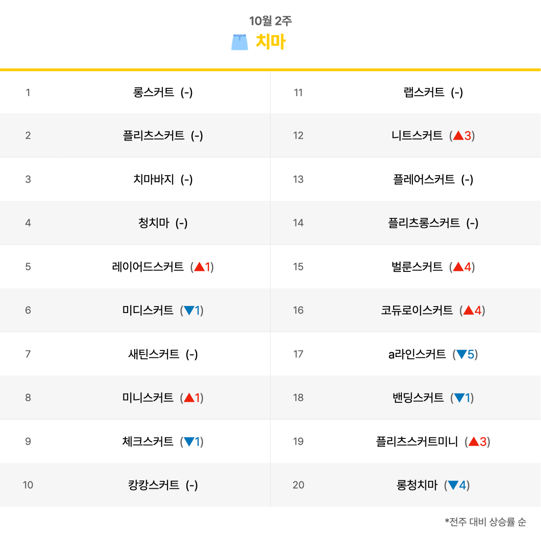Click the red up arrow beside 플리츠스커트미니
541x541 pixels.
pyautogui.click(x=473, y=442)
